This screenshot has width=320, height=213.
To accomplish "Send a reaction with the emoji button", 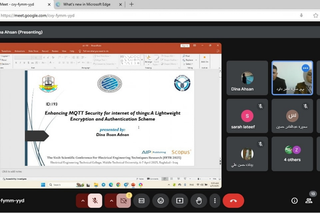I will pyautogui.click(x=161, y=201).
